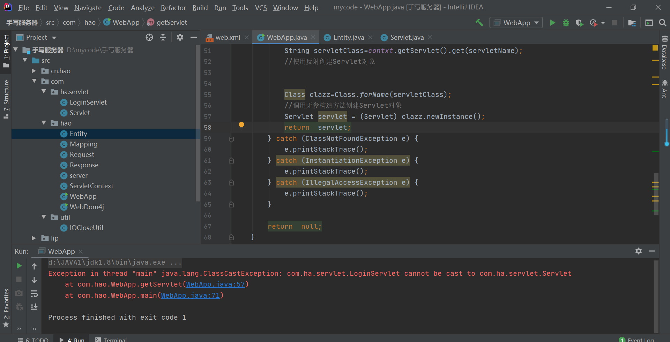Viewport: 670px width, 342px height.
Task: Click the camera dump threads icon
Action: (19, 293)
